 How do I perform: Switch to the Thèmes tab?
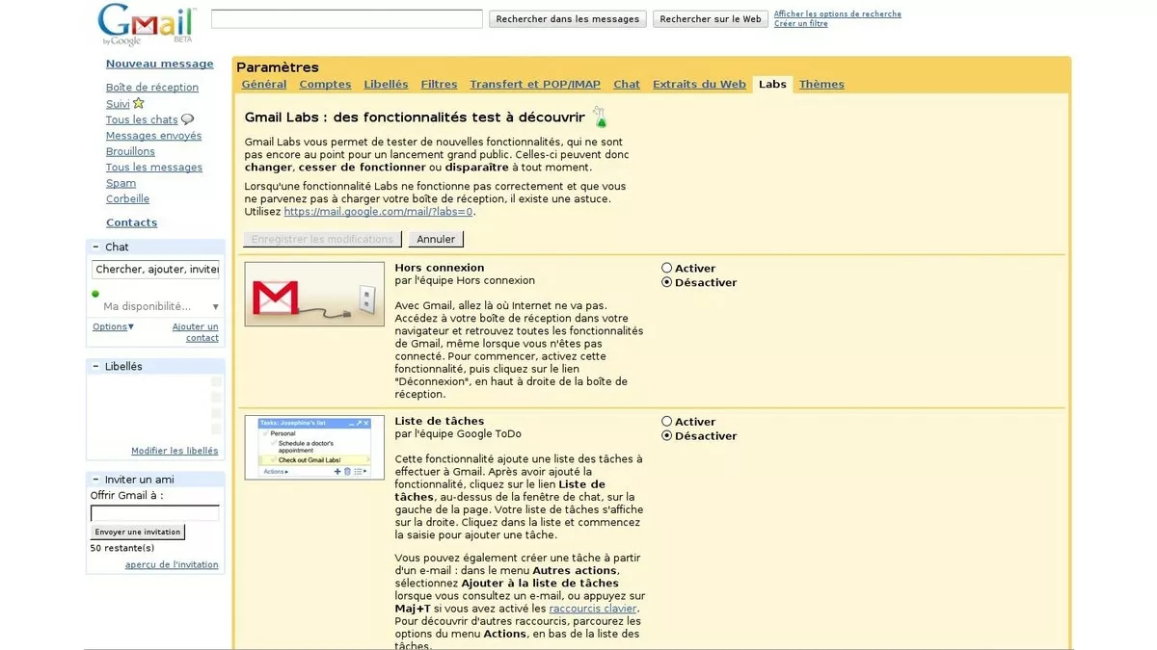[821, 84]
